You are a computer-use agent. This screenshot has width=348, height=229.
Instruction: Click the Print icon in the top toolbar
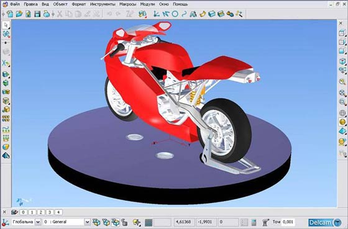[x=47, y=14]
